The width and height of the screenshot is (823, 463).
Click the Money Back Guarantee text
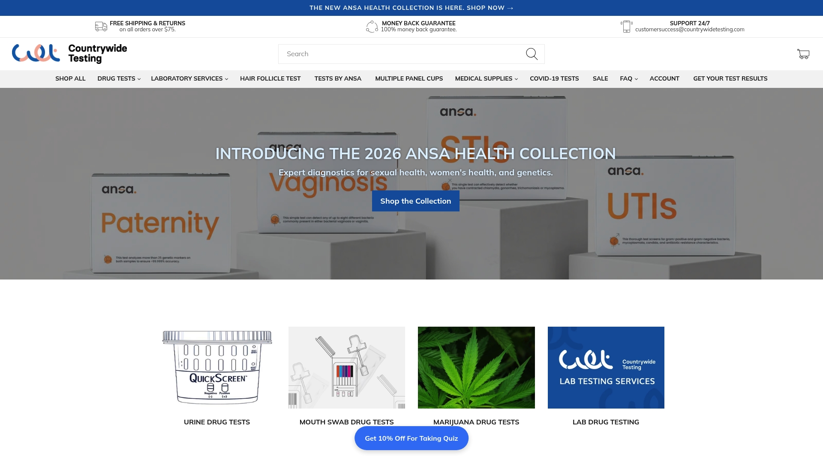(x=419, y=23)
